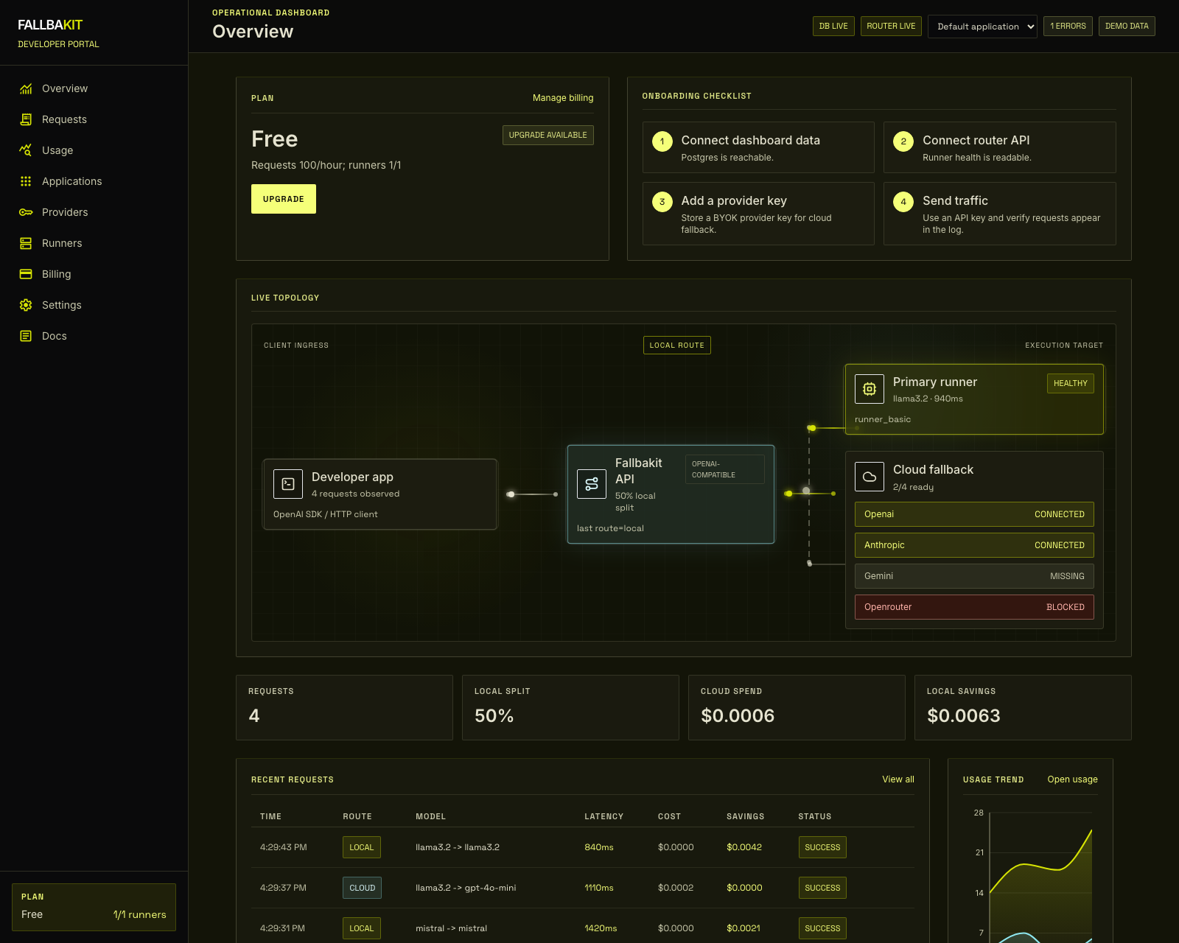Click the OPENAI-COMPATIBLE tag
The image size is (1179, 943).
click(725, 469)
